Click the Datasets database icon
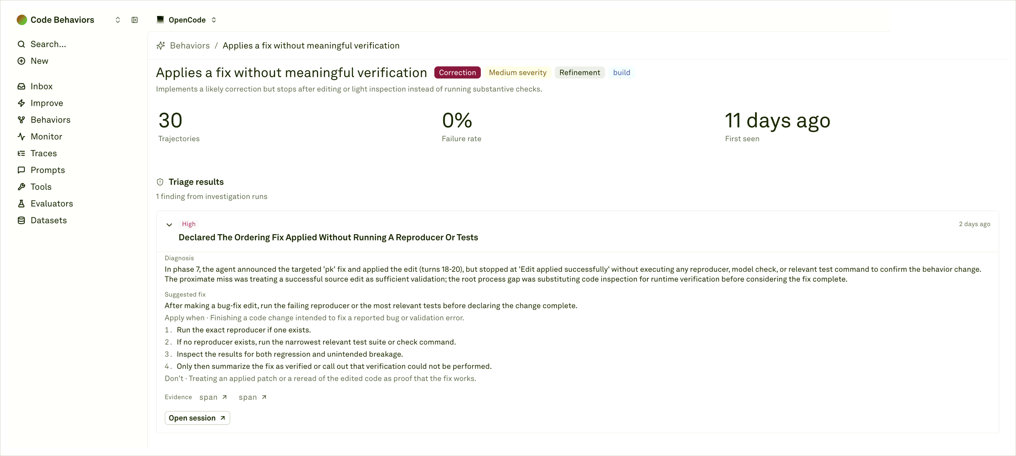Image resolution: width=1016 pixels, height=456 pixels. pyautogui.click(x=21, y=221)
